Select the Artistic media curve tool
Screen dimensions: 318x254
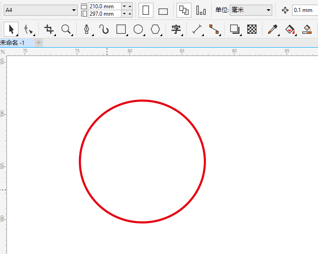coord(104,29)
